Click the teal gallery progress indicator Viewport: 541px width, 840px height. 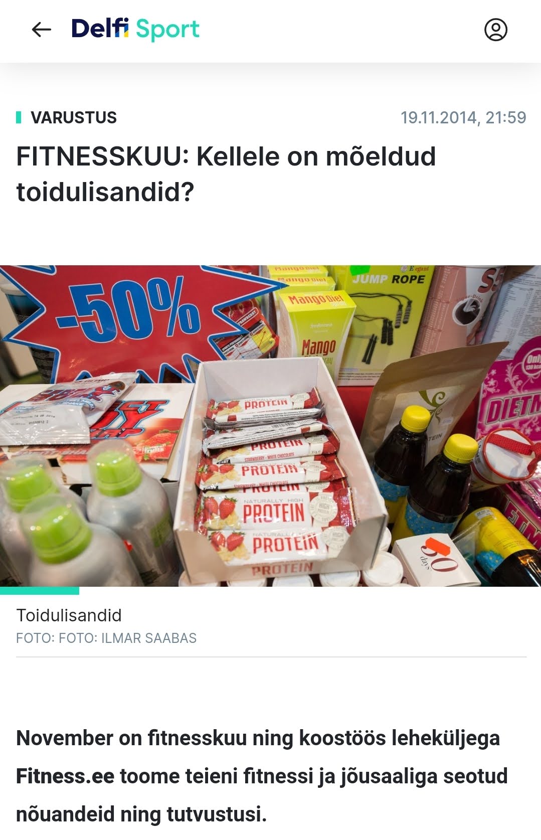coord(40,591)
